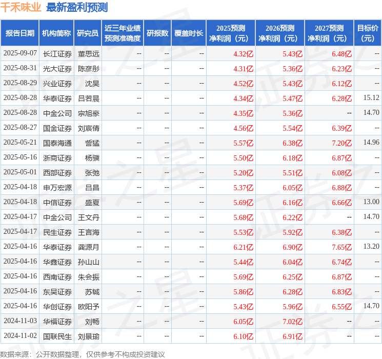Select 华福证券 institution cell

tap(57, 321)
